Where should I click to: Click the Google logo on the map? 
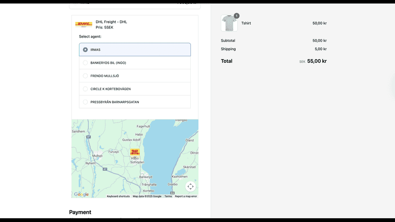(x=82, y=194)
